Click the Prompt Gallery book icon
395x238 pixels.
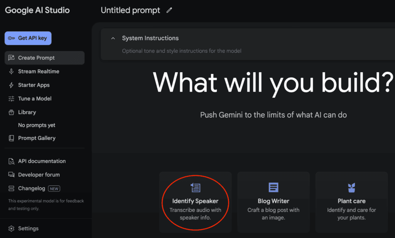(11, 138)
